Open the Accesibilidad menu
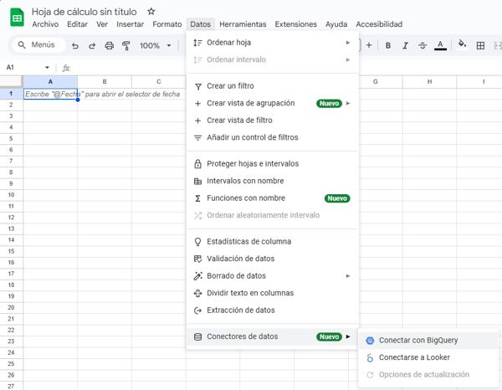The image size is (502, 390). click(x=379, y=24)
